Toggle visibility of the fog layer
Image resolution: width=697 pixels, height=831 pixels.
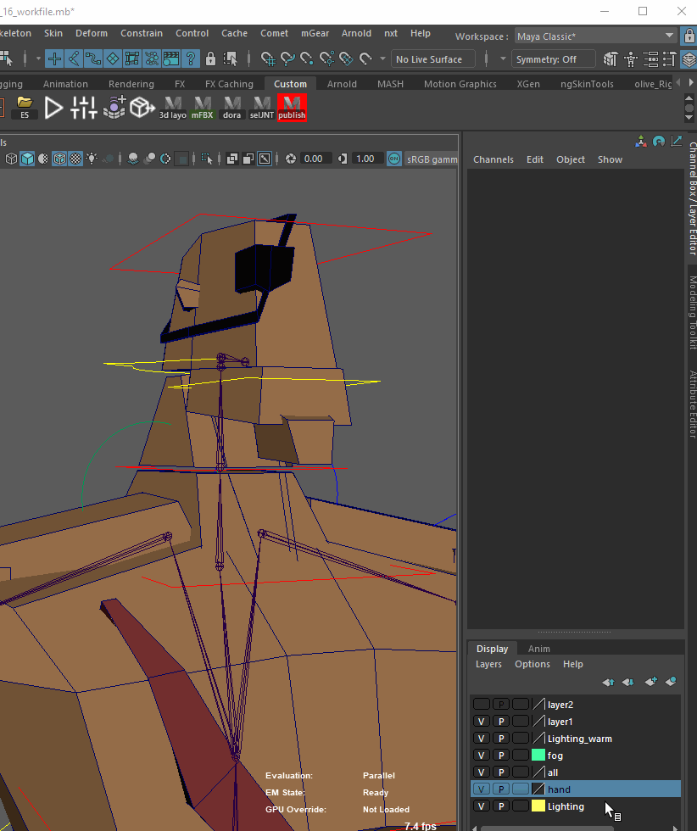(x=482, y=756)
